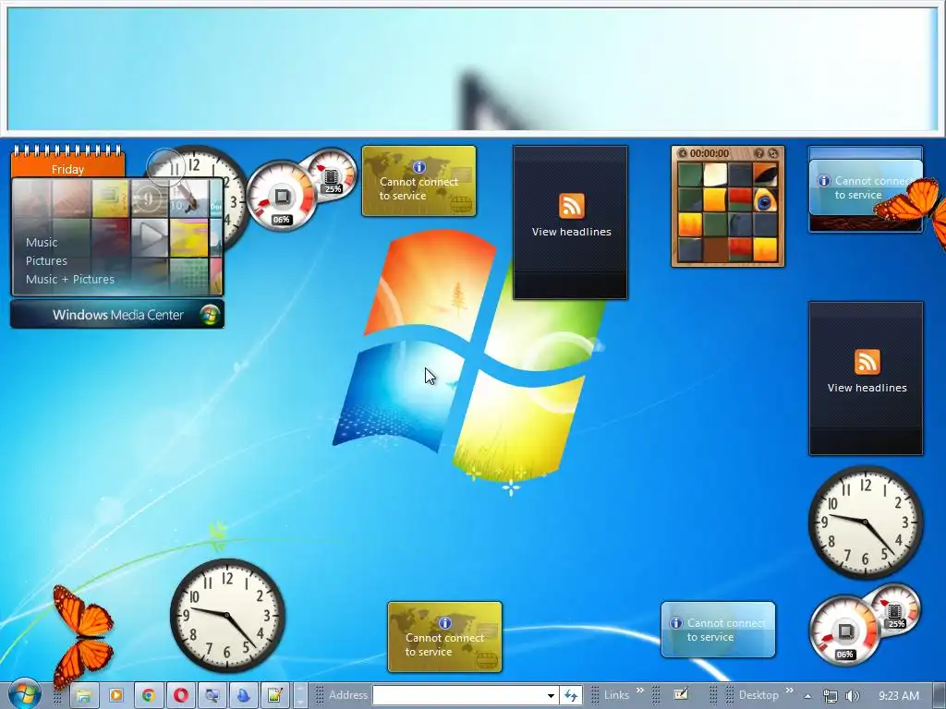Click the Tablet PC Input Panel taskbar icon

[x=681, y=694]
